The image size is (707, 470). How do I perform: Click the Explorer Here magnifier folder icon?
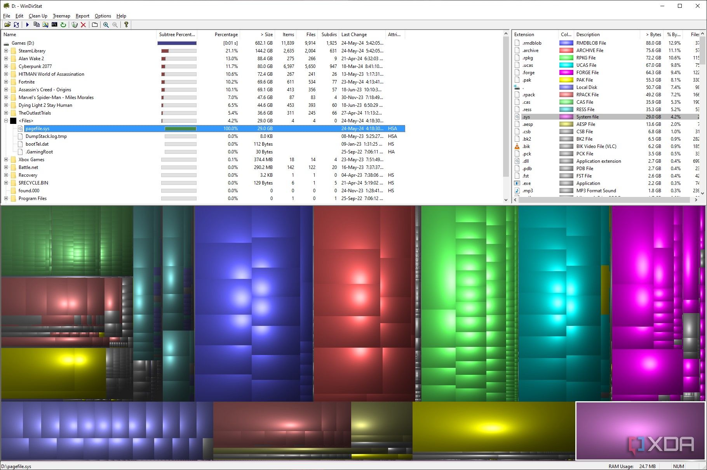[x=45, y=25]
